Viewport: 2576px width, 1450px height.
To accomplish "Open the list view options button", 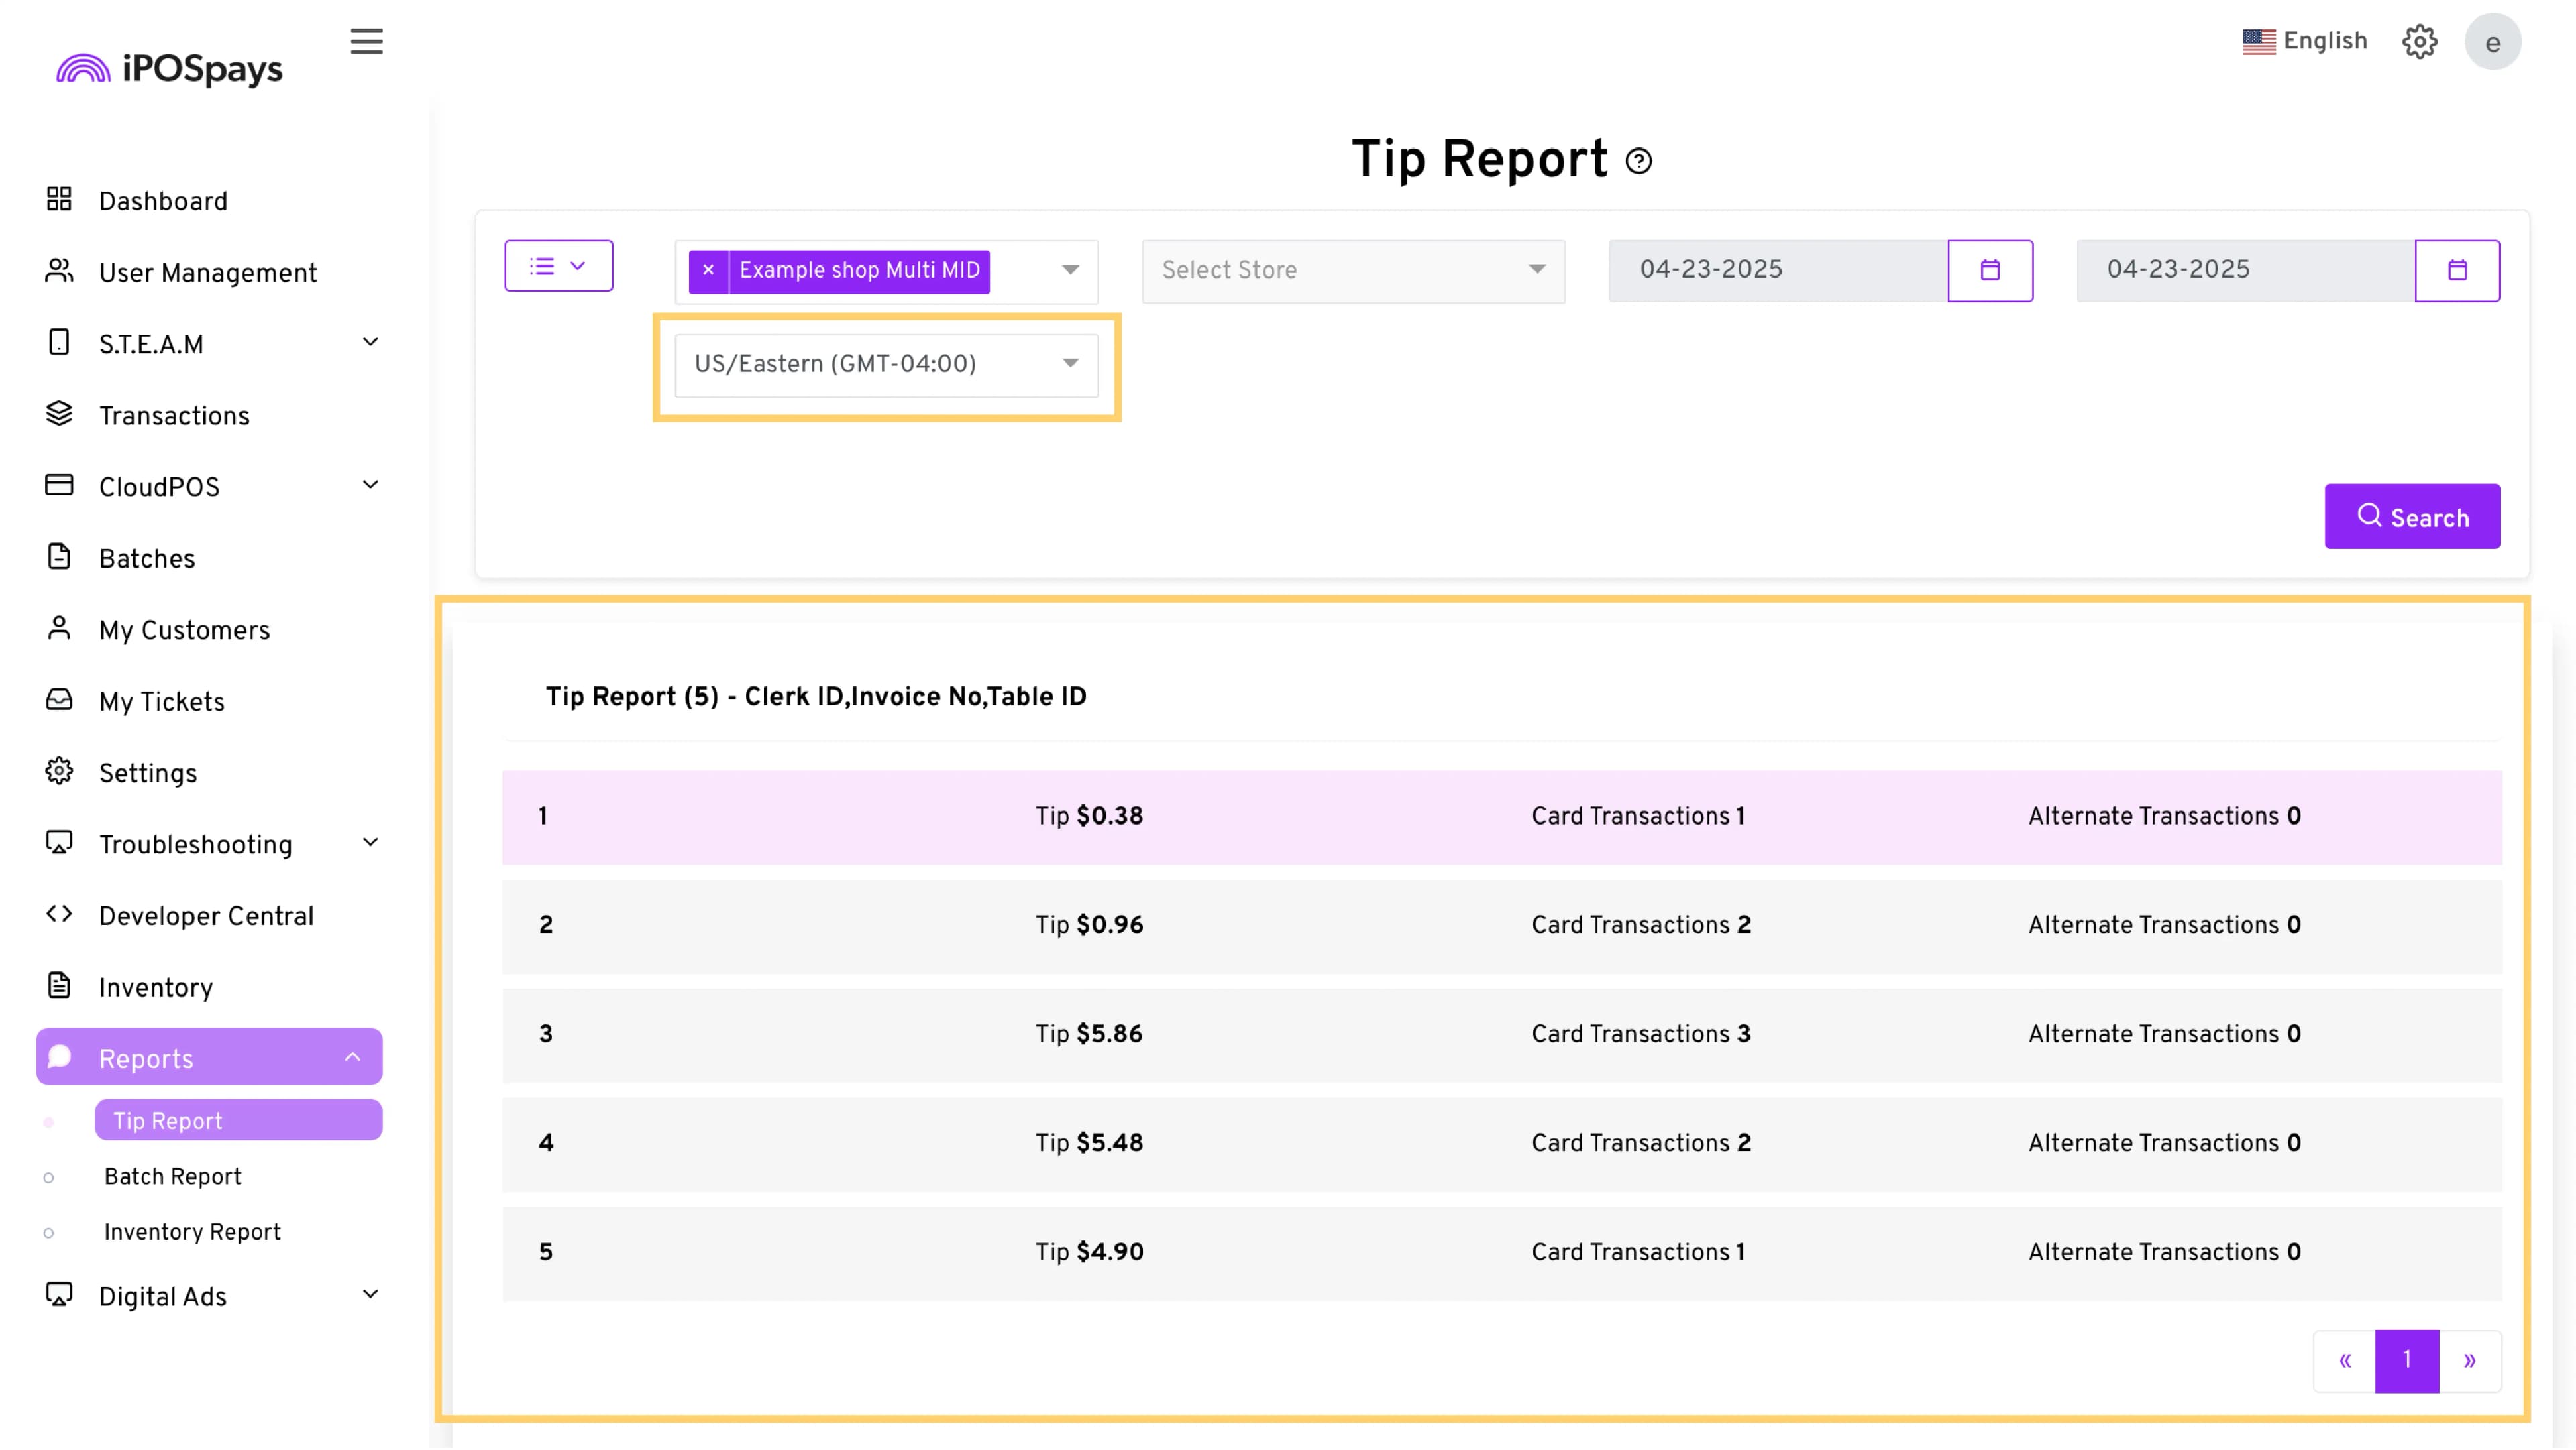I will point(558,266).
